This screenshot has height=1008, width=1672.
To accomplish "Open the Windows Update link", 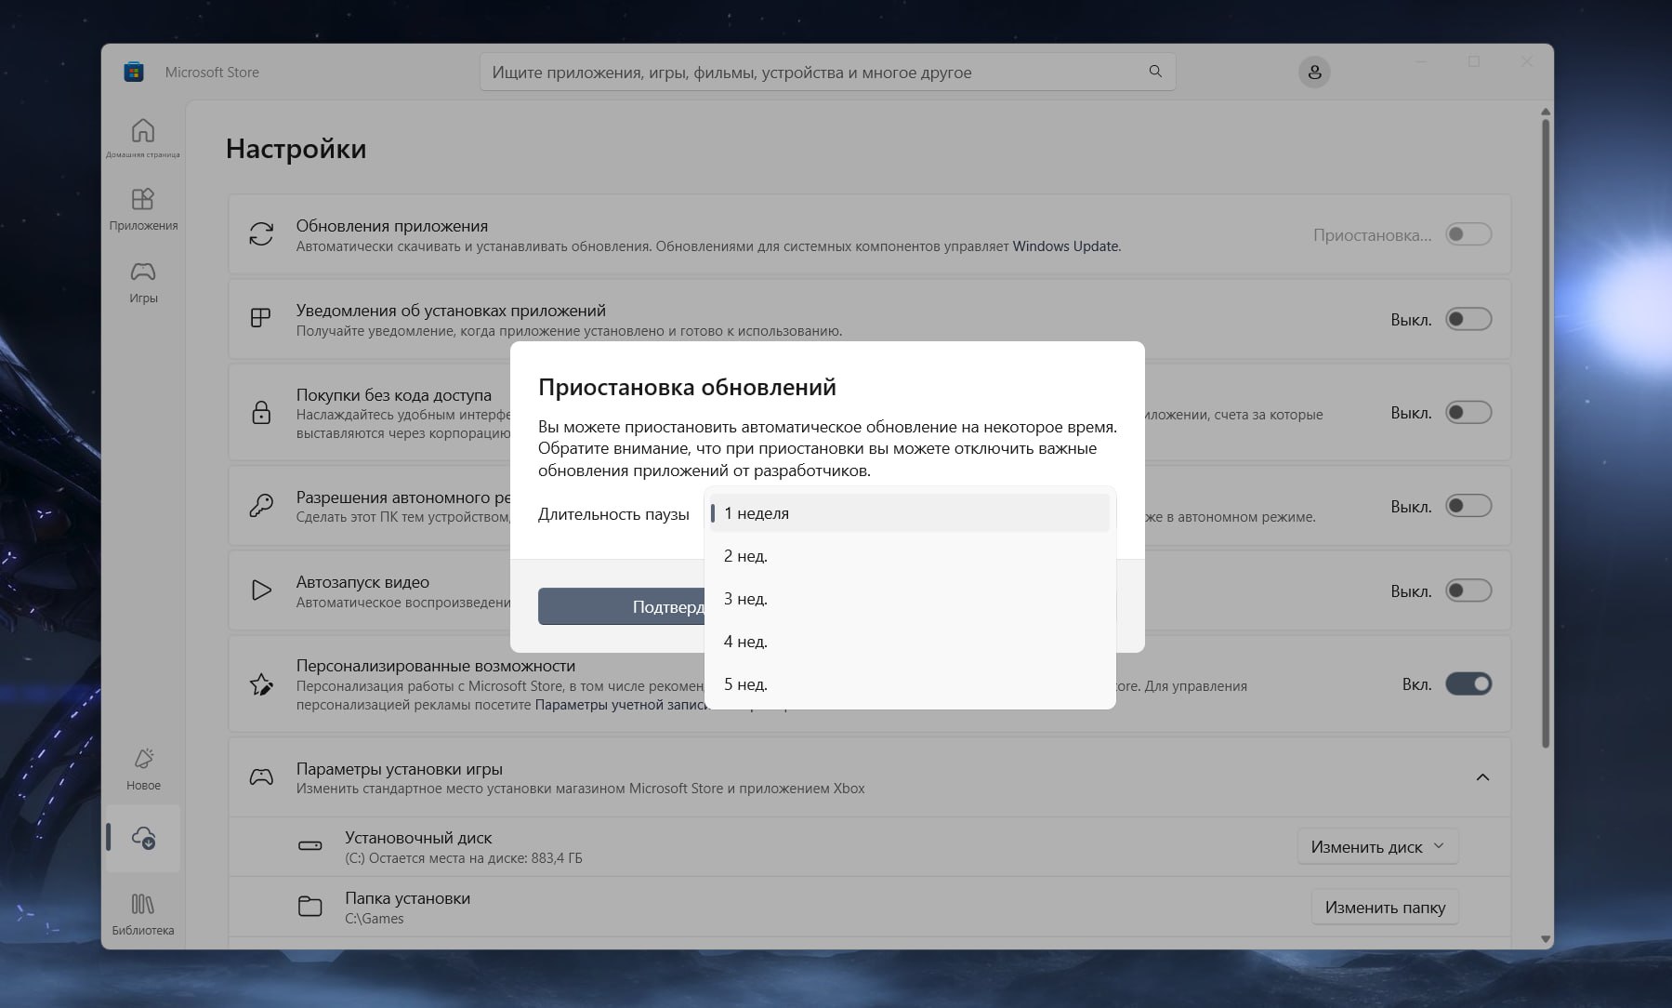I will tap(1066, 246).
